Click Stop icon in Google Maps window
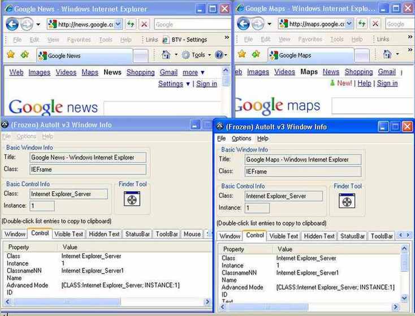415x316 pixels. coord(375,24)
